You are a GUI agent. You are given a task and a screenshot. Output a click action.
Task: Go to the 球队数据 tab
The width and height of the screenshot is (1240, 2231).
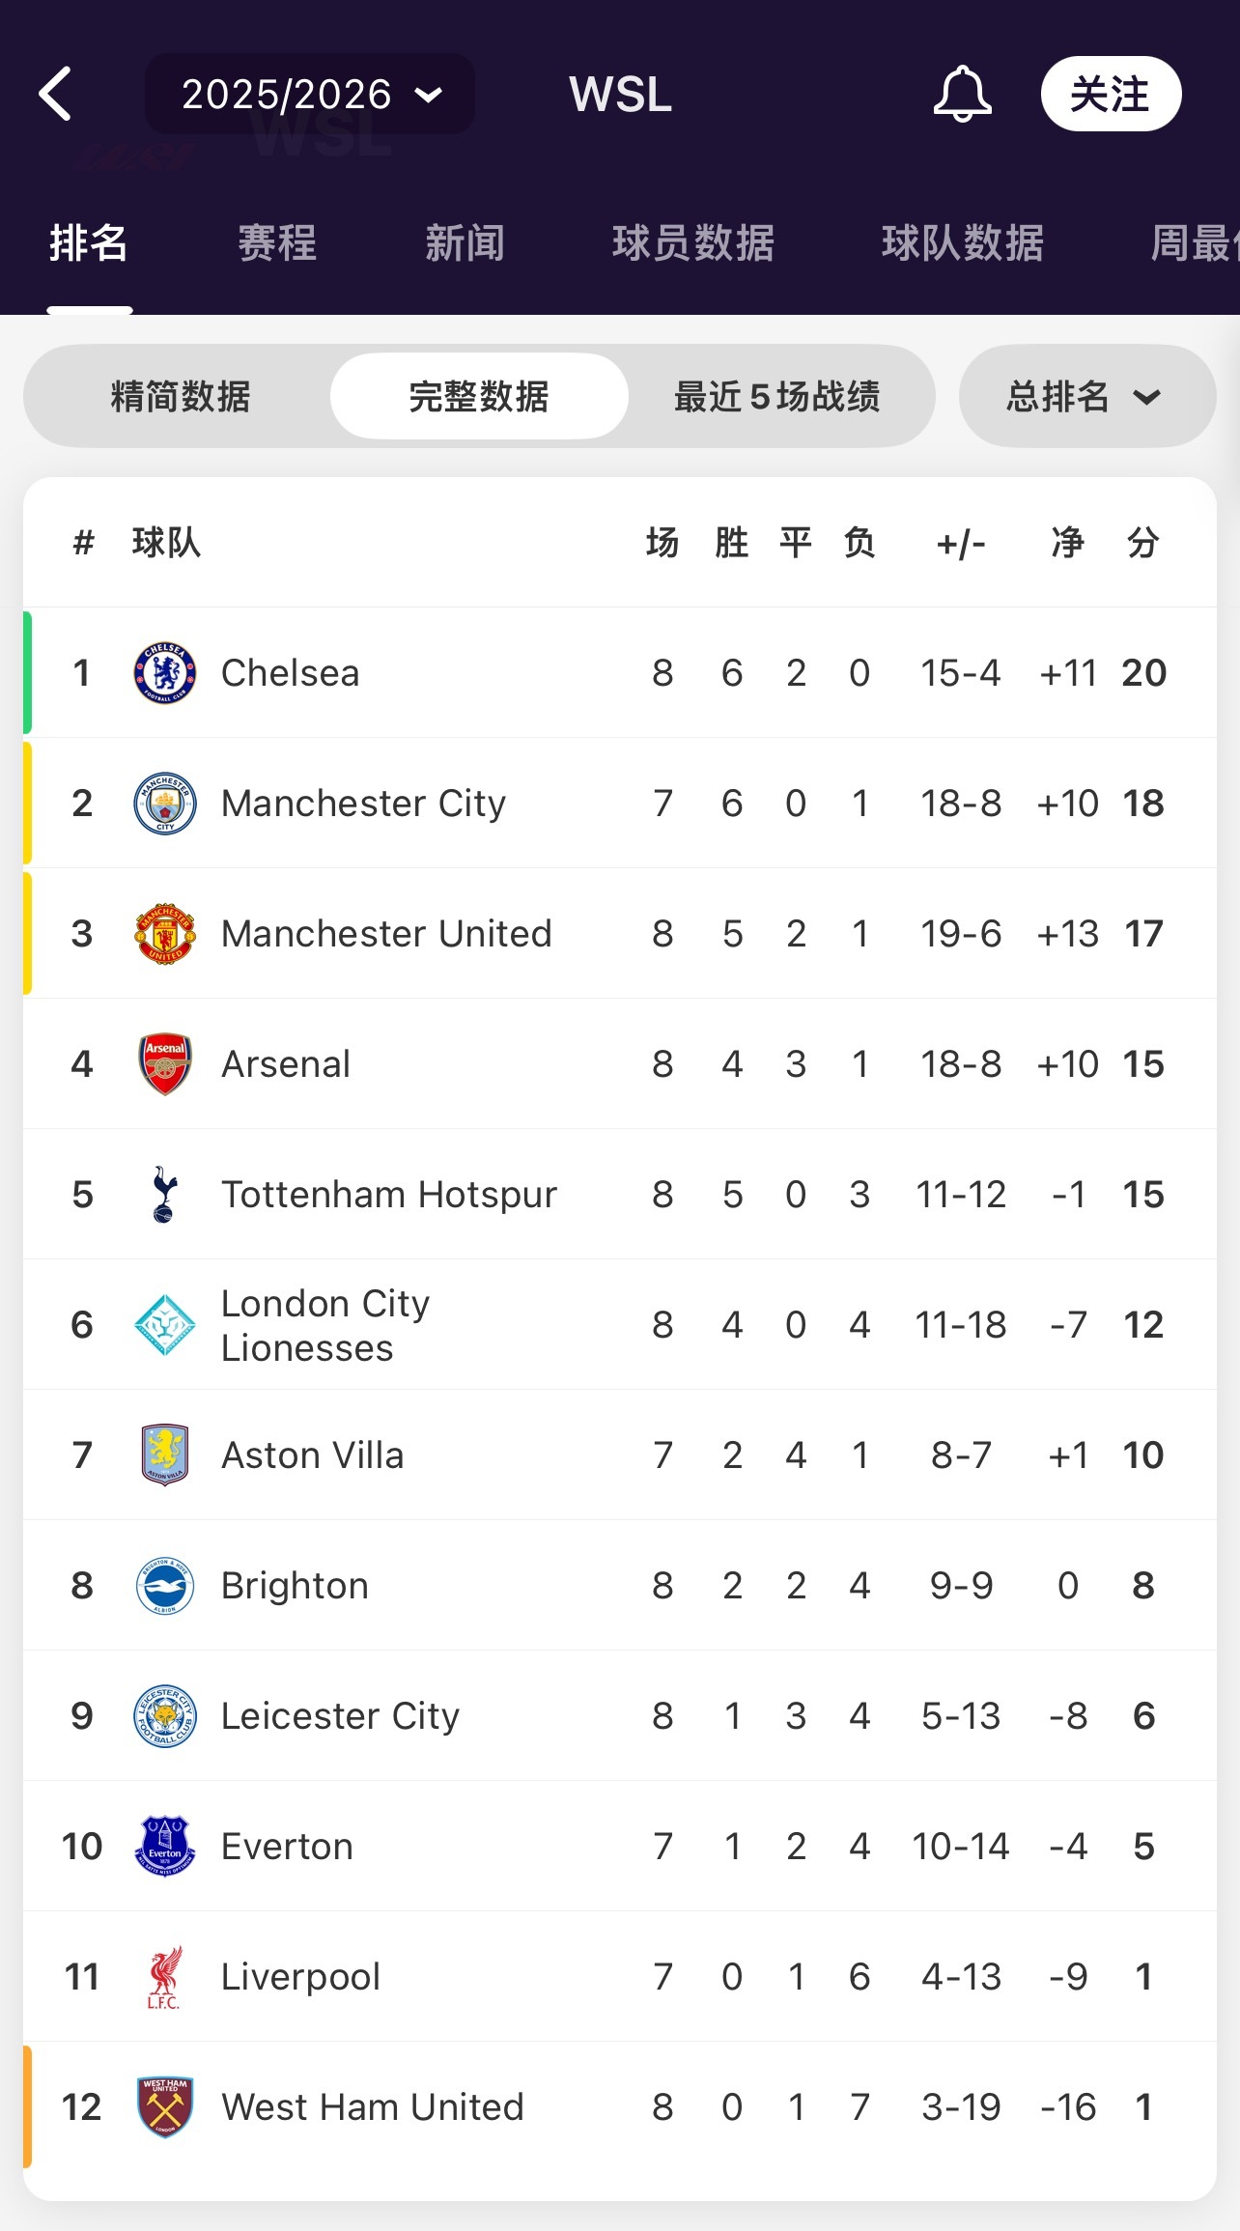coord(963,243)
